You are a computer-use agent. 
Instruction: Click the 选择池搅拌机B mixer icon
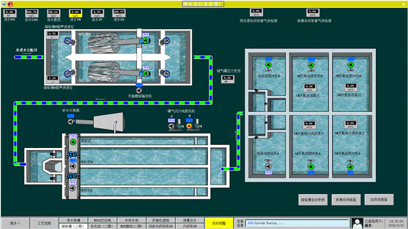tap(268, 65)
